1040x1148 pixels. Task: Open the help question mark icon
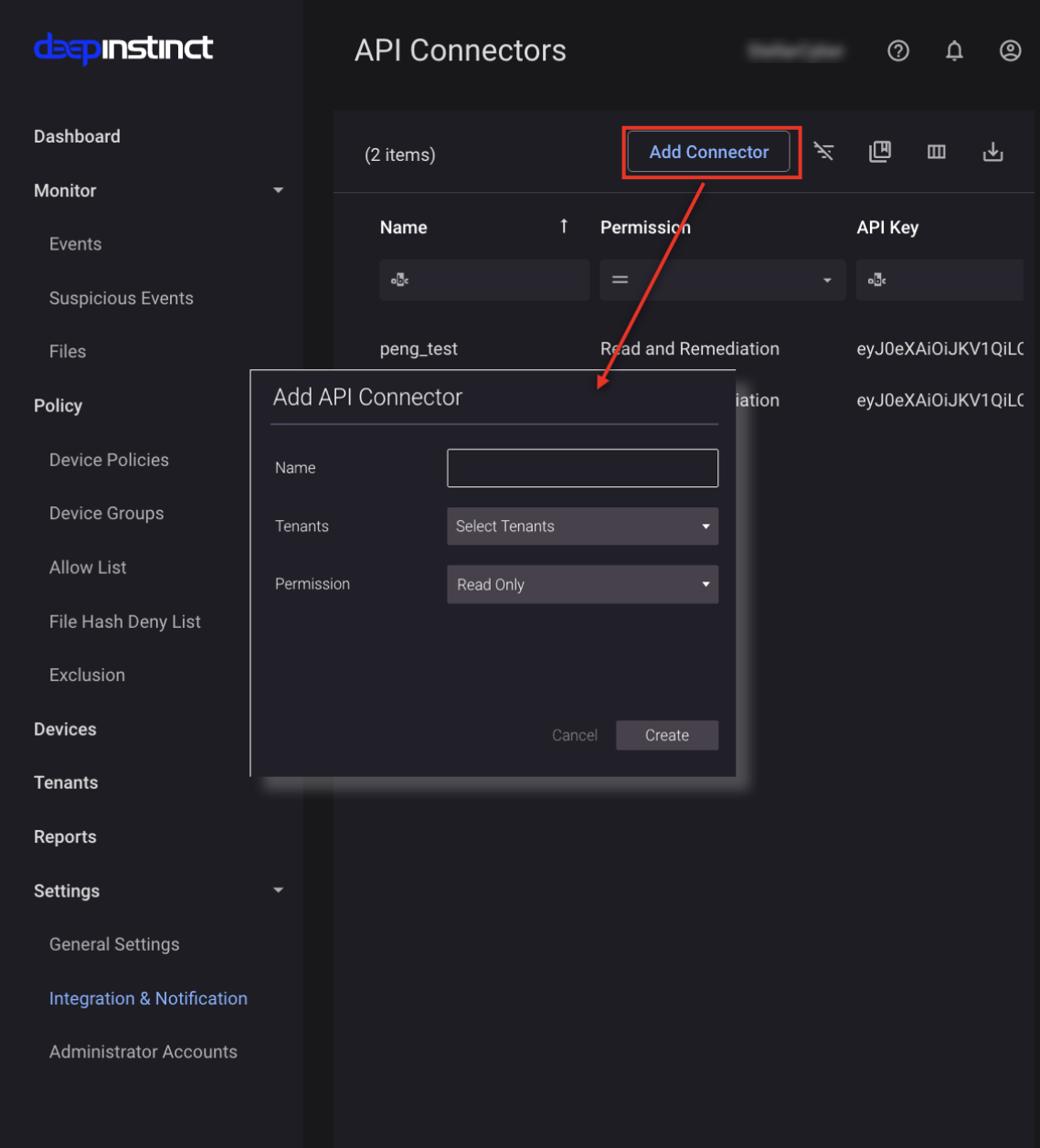pyautogui.click(x=898, y=51)
